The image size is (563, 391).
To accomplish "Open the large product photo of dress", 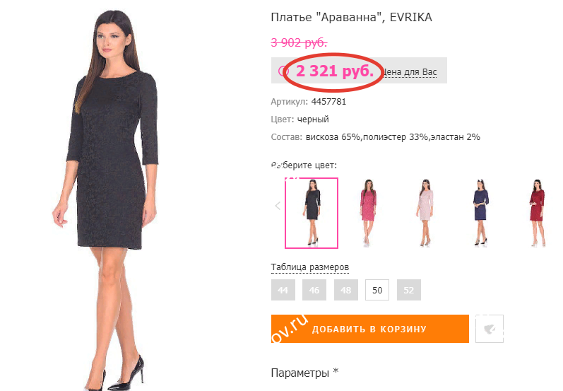I will click(x=106, y=199).
